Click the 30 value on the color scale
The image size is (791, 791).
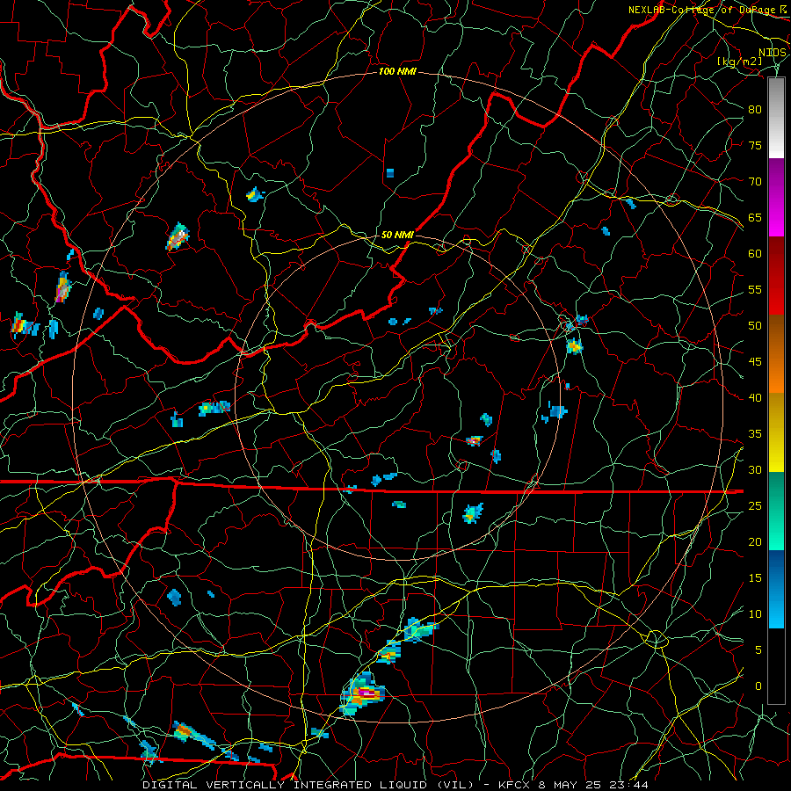click(755, 470)
